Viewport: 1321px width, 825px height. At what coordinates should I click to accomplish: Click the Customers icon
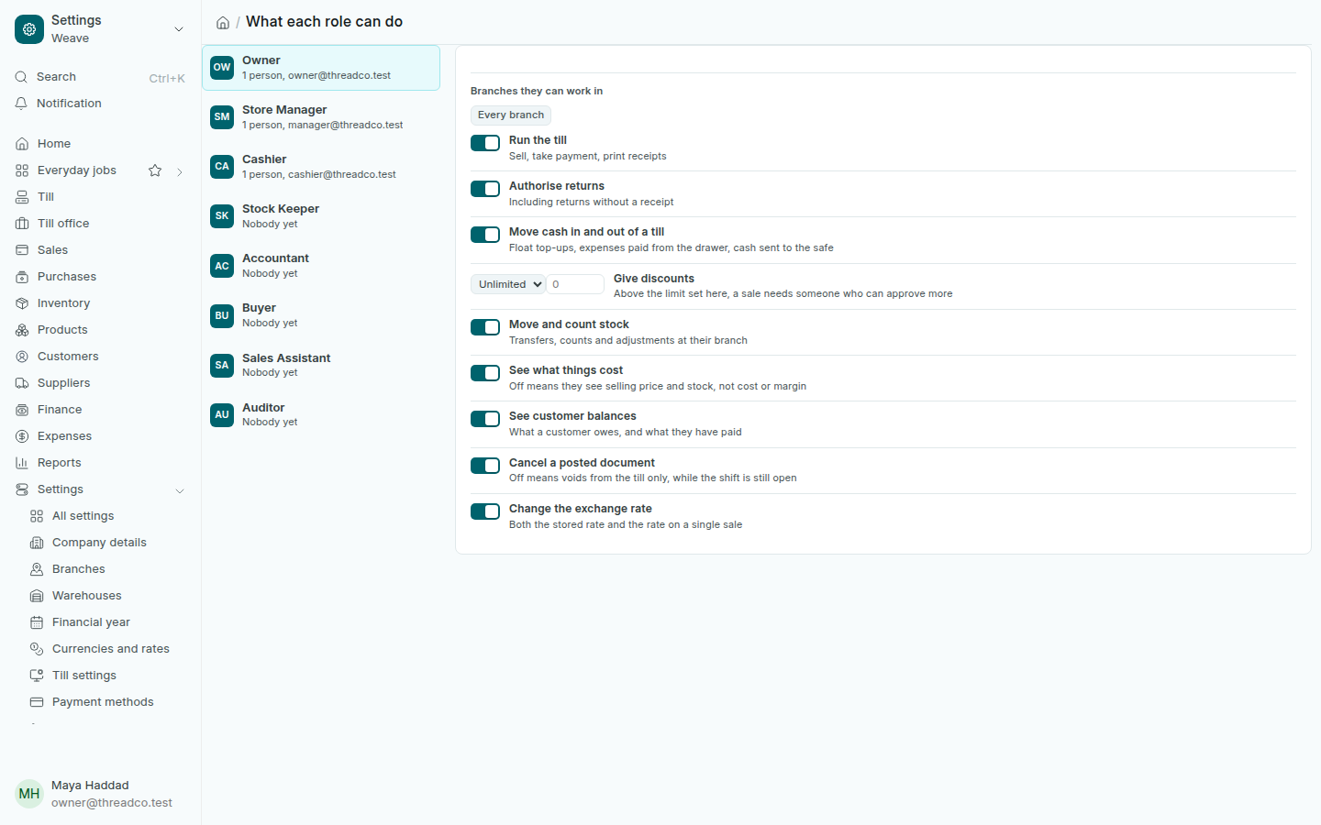[22, 357]
